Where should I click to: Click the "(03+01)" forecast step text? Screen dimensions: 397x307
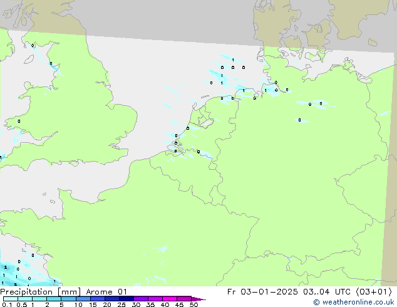tap(374, 292)
